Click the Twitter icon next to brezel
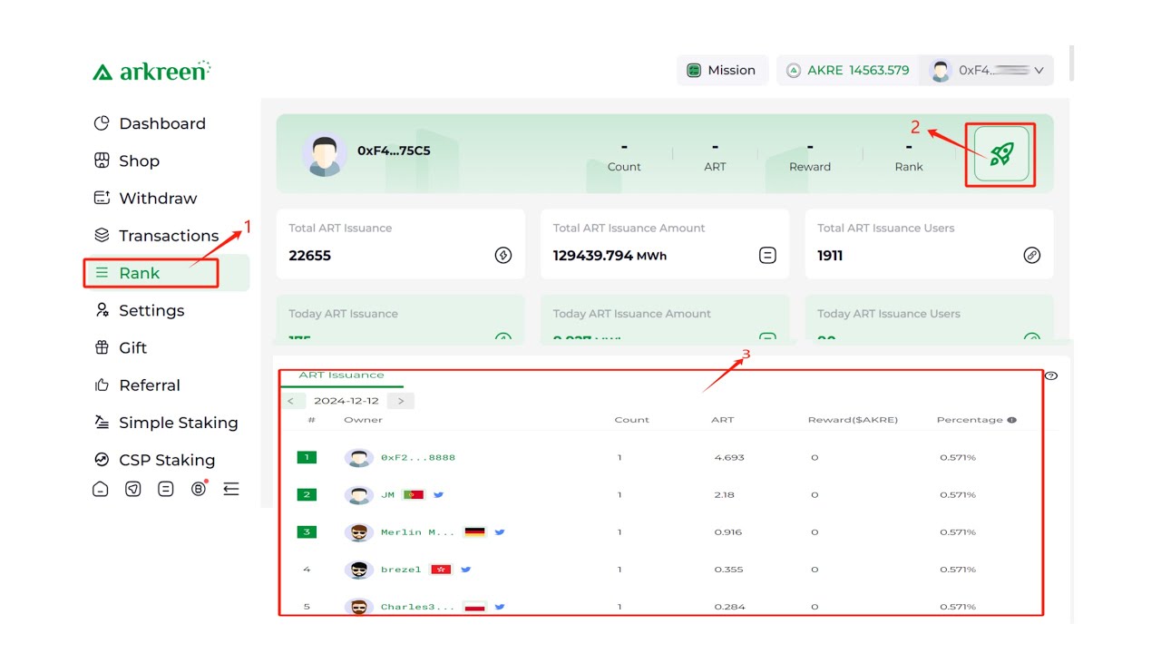1161x653 pixels. 466,570
